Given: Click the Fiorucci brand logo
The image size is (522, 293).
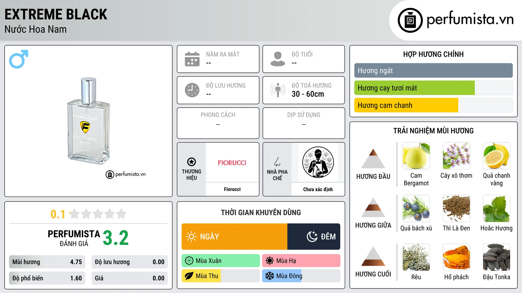Looking at the screenshot, I should (232, 163).
